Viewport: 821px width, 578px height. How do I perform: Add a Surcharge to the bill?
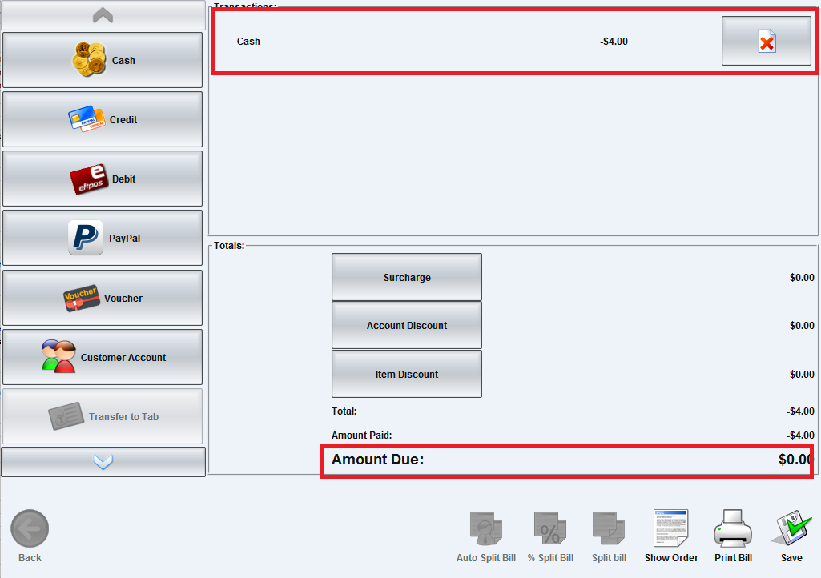point(407,277)
